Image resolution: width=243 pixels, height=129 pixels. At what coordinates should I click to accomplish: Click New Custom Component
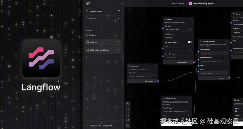pyautogui.click(x=99, y=125)
